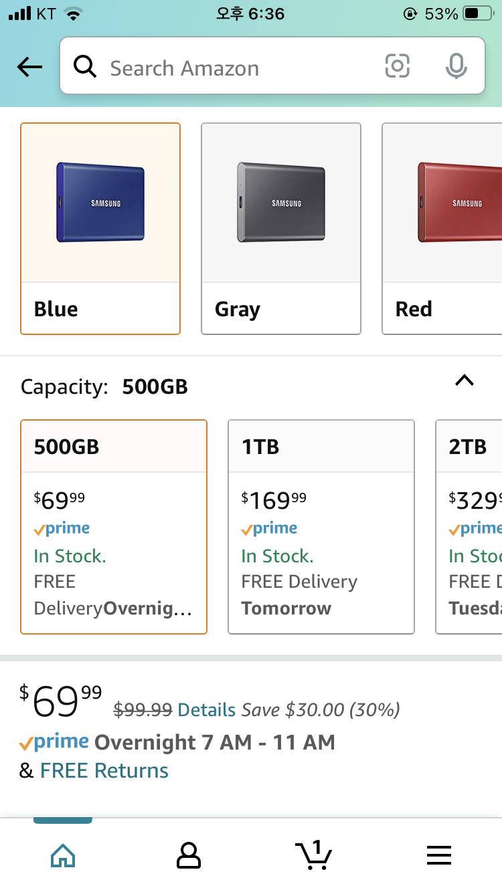Open the account profile icon
The image size is (502, 892).
(x=188, y=855)
